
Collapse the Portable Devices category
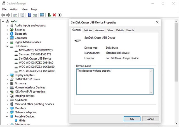pos(7,116)
